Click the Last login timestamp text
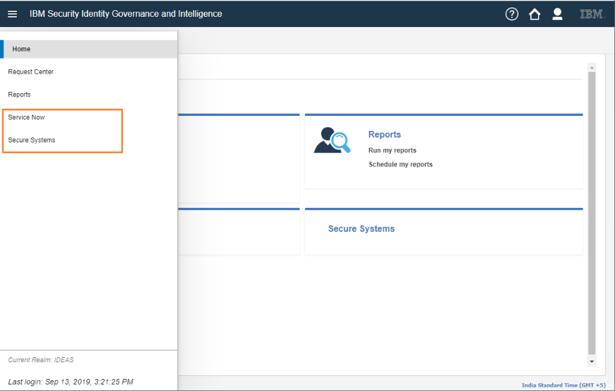The height and width of the screenshot is (391, 615). 71,381
